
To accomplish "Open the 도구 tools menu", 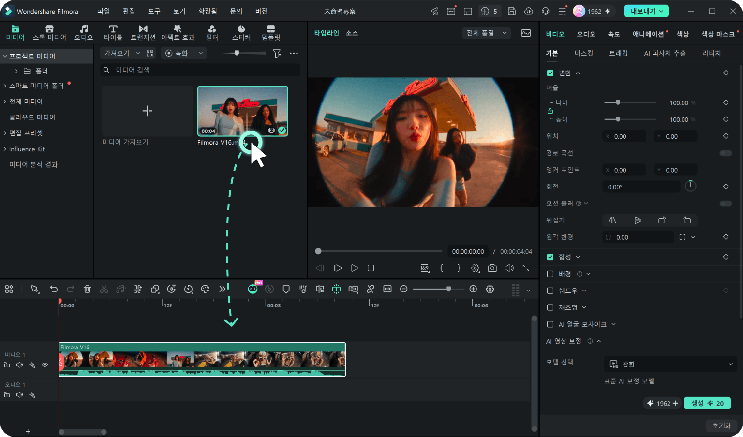I will [154, 11].
